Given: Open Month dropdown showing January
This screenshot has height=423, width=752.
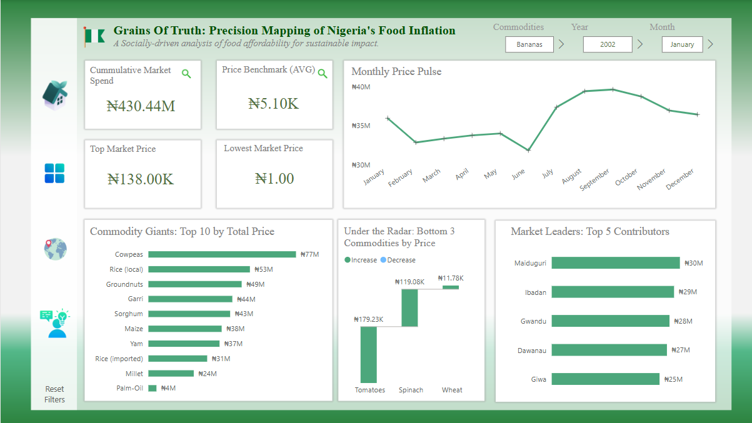Looking at the screenshot, I should pyautogui.click(x=682, y=44).
